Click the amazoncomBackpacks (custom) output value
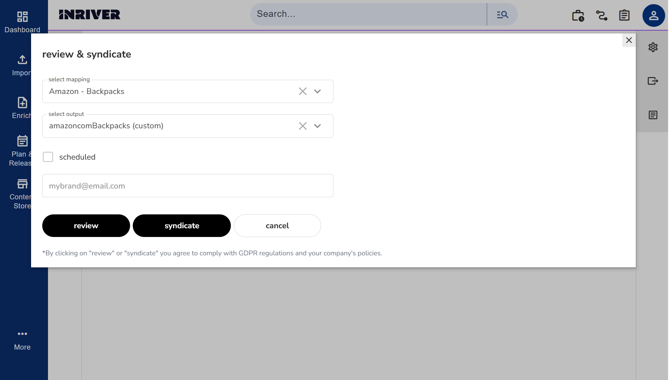This screenshot has width=669, height=380. [106, 126]
